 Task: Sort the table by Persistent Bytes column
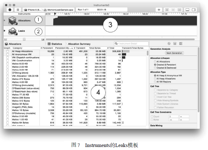(64, 48)
